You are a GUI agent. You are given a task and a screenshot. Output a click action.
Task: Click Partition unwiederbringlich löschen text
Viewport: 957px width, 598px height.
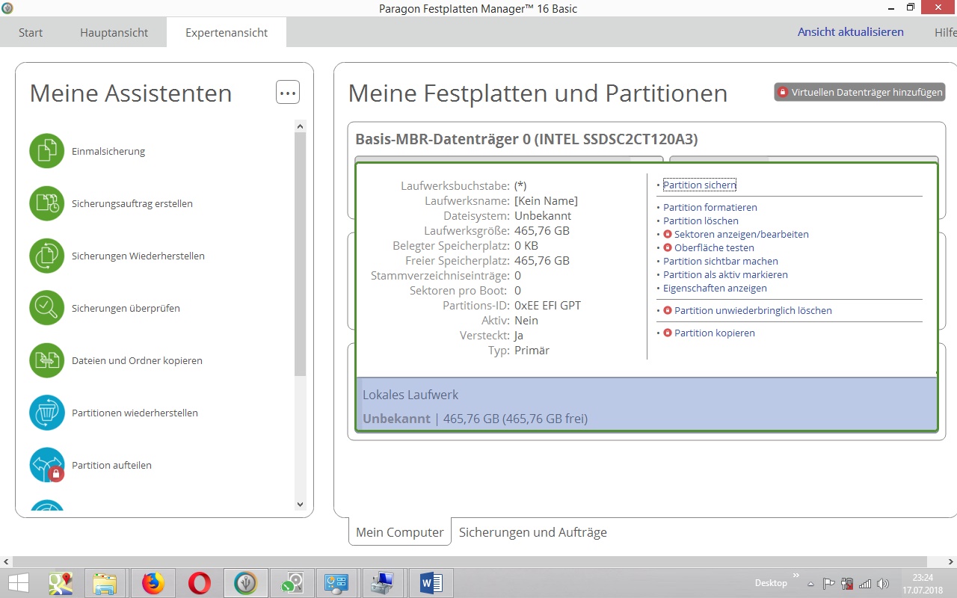753,310
